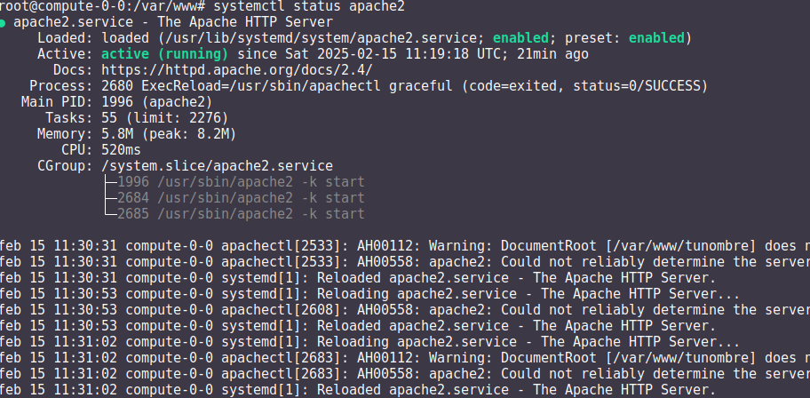Click the 11:30:31 'Reloaded apache2.service' log line
Image resolution: width=810 pixels, height=398 pixels.
tap(358, 278)
